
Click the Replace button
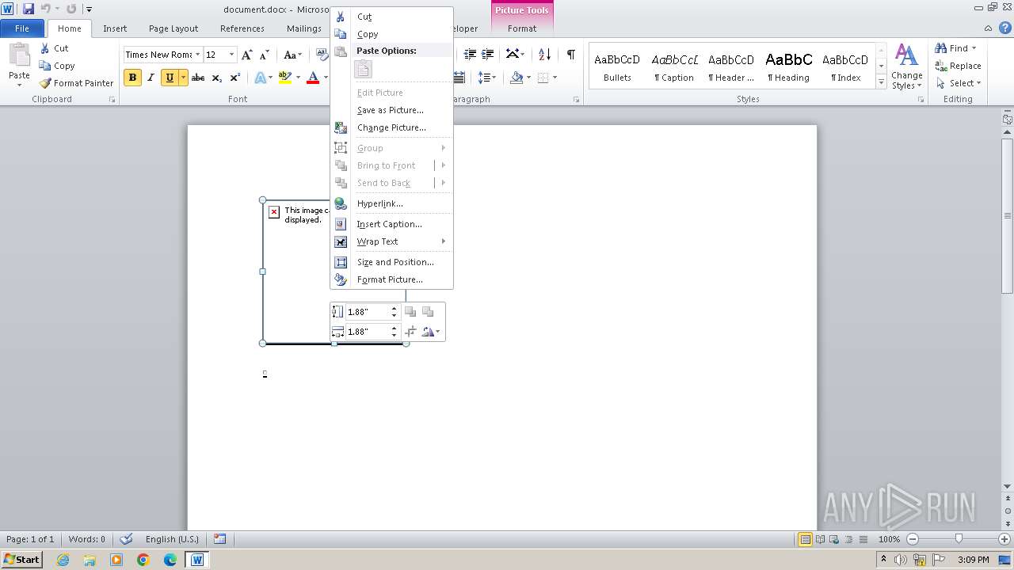click(x=959, y=66)
